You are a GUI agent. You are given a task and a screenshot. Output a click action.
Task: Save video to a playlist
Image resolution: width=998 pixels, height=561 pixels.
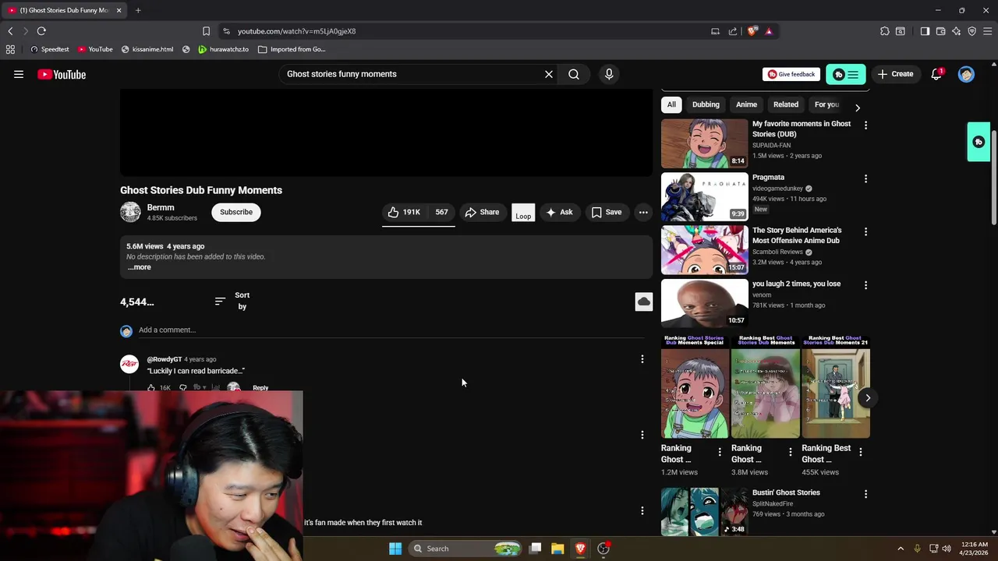coord(607,212)
